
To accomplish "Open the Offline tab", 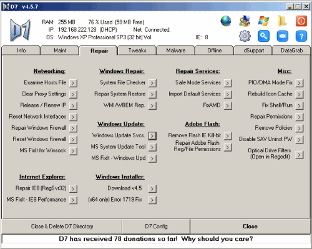I will click(x=215, y=51).
